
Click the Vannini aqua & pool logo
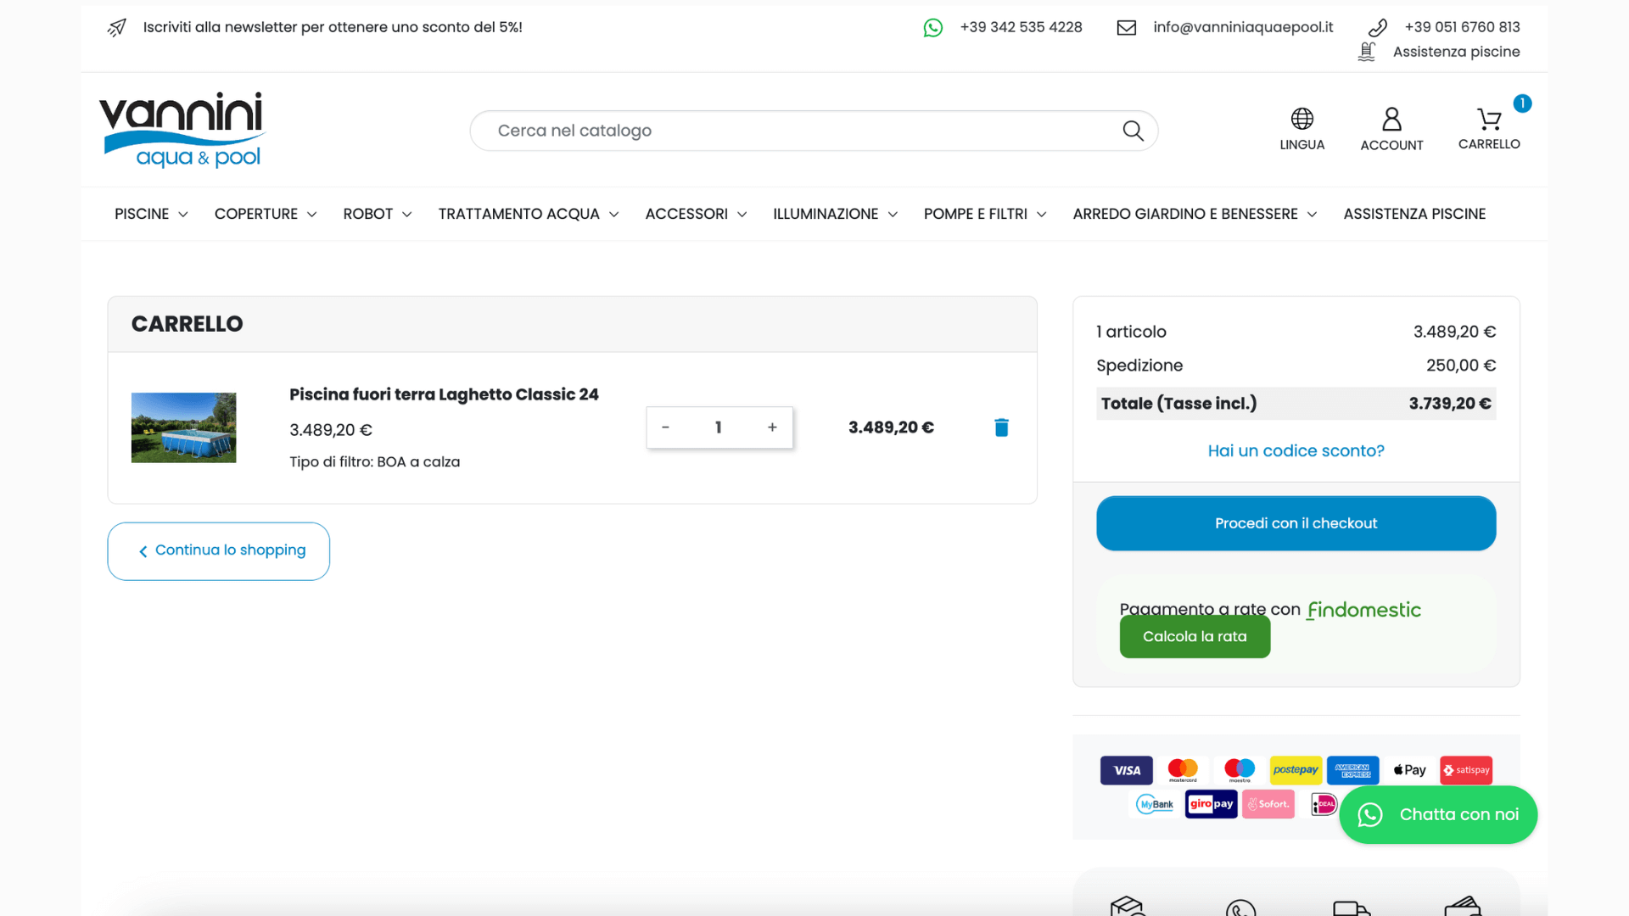tap(182, 130)
